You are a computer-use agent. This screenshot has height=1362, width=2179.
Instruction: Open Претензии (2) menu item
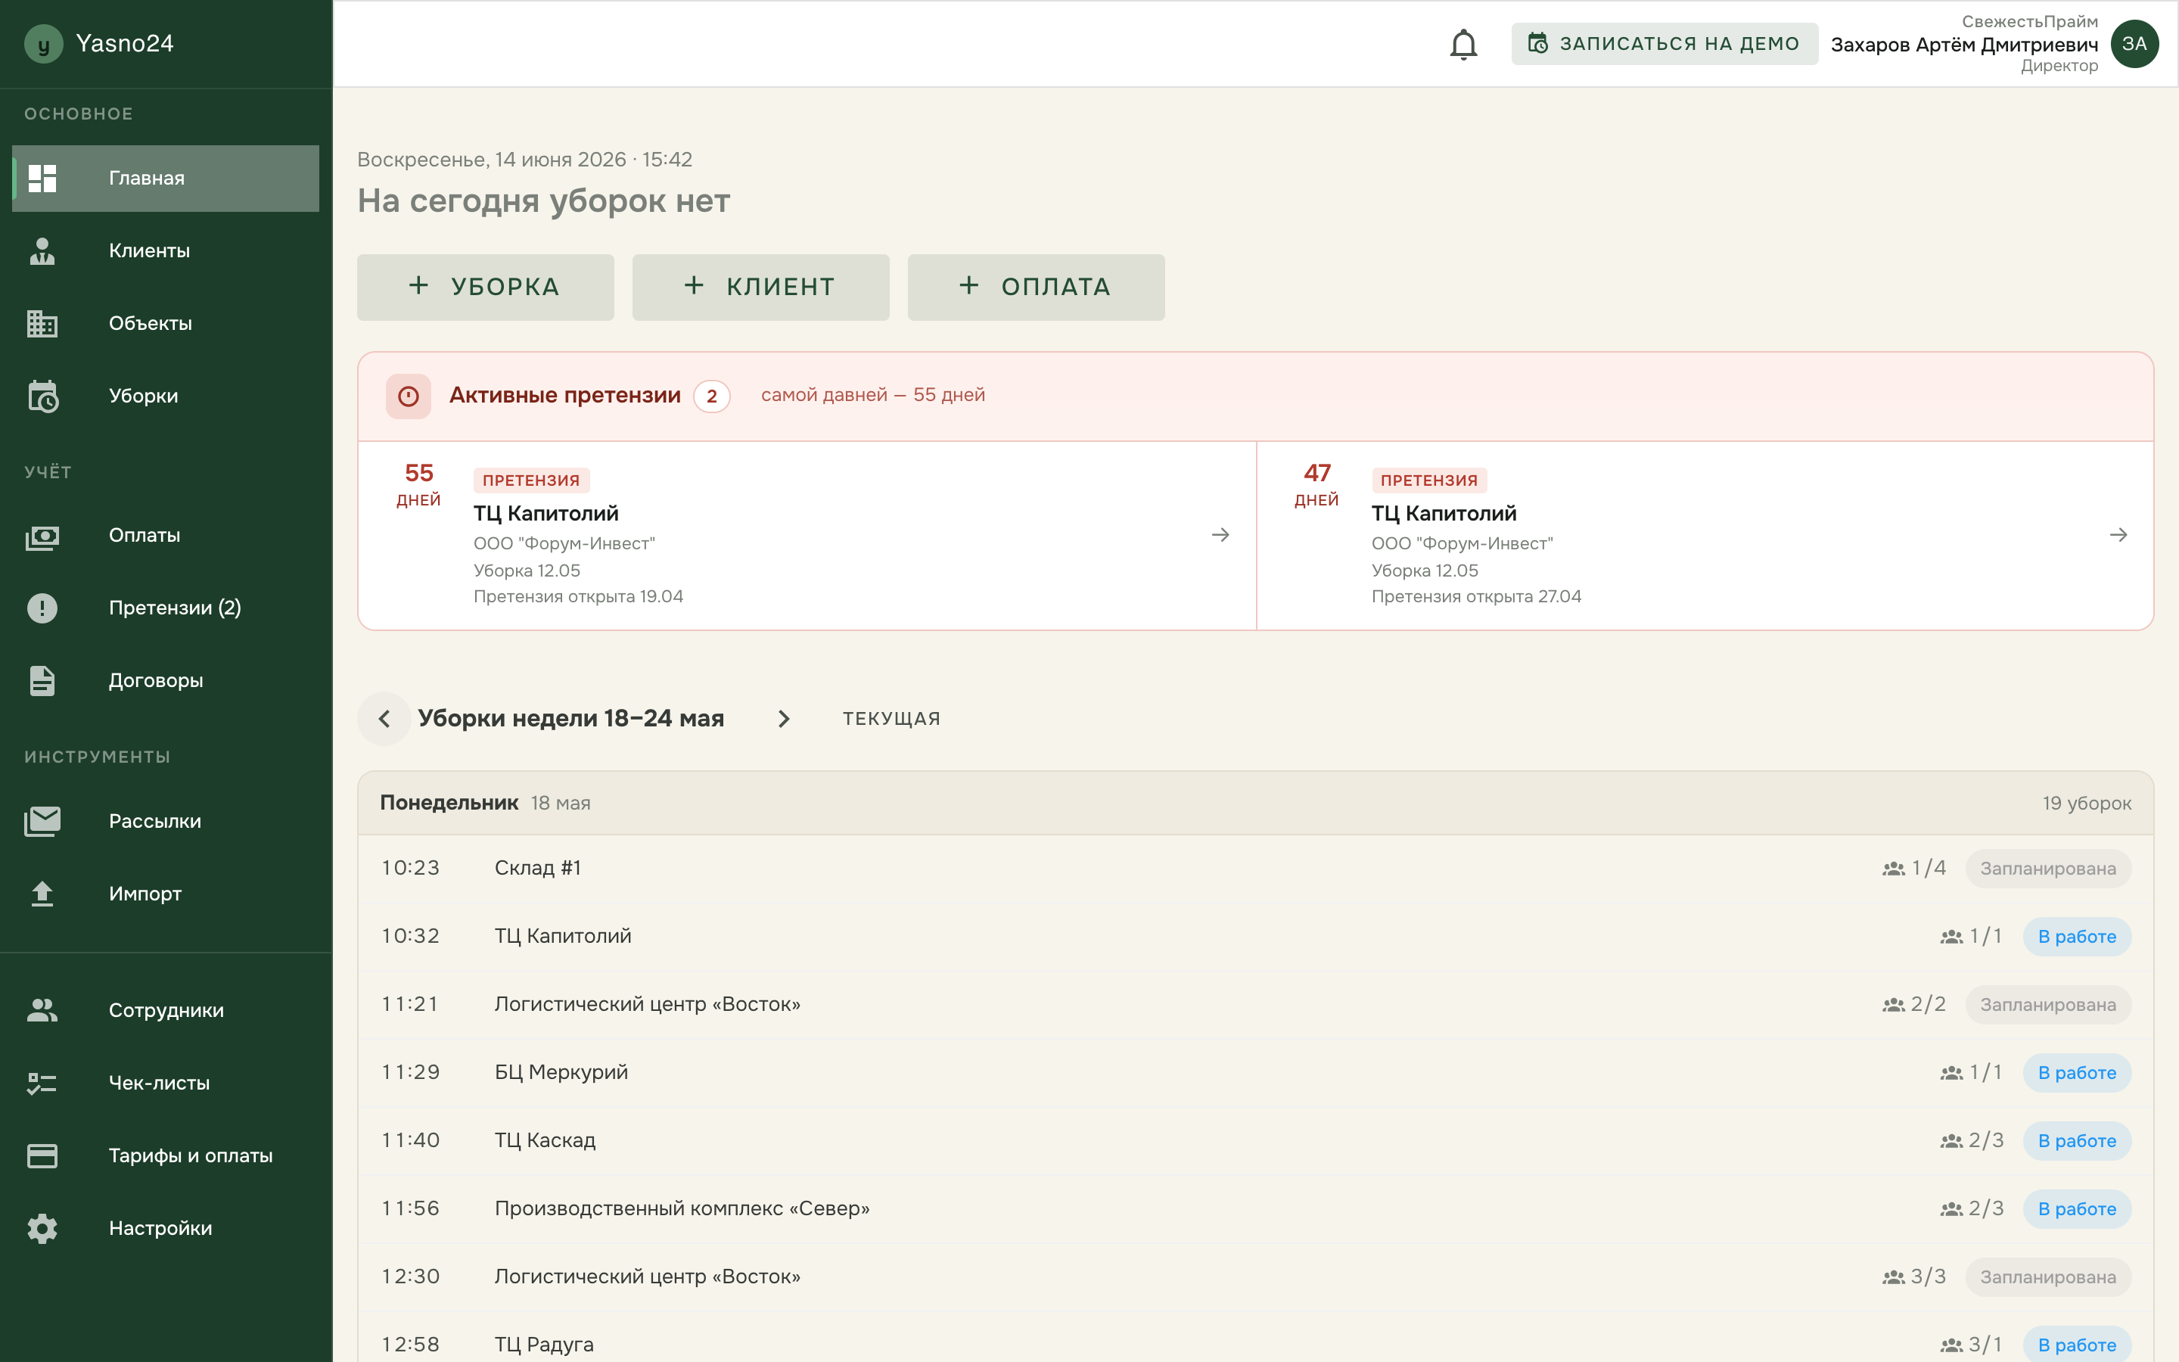(x=166, y=608)
